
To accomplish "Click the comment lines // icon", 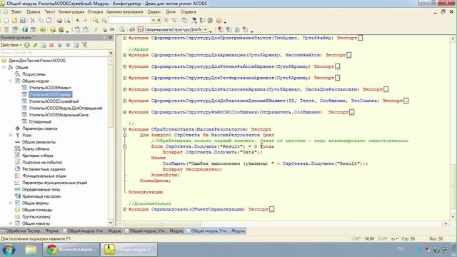I will point(96,30).
